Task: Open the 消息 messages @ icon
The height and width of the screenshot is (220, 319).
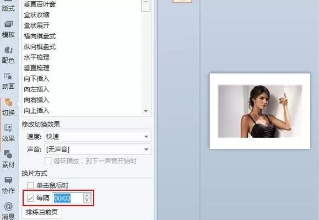Action: 8,211
